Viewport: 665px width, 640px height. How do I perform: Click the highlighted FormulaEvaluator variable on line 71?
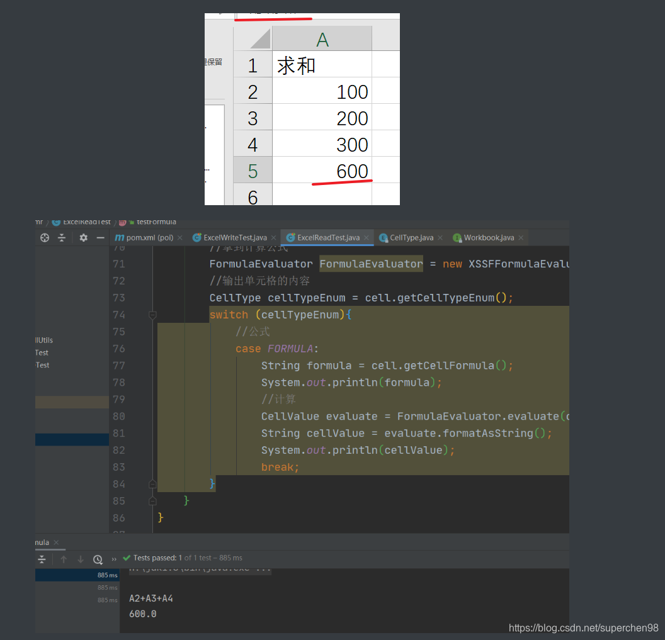(371, 264)
